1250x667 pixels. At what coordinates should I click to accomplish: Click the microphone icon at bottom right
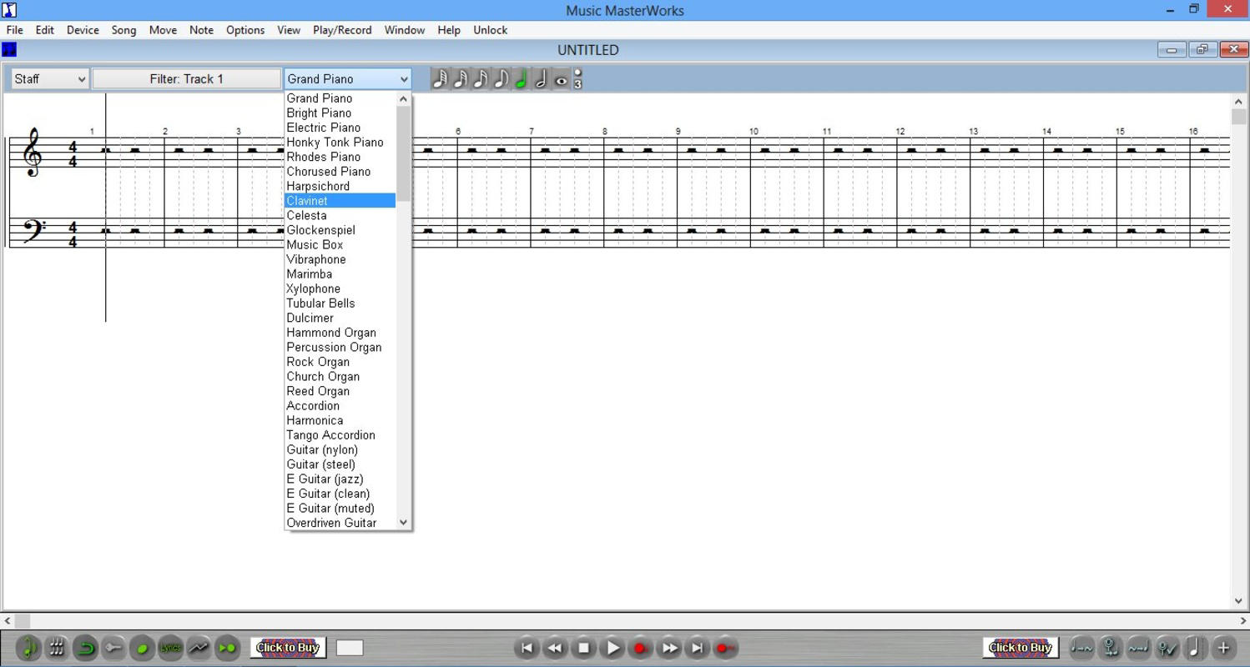tap(1111, 648)
